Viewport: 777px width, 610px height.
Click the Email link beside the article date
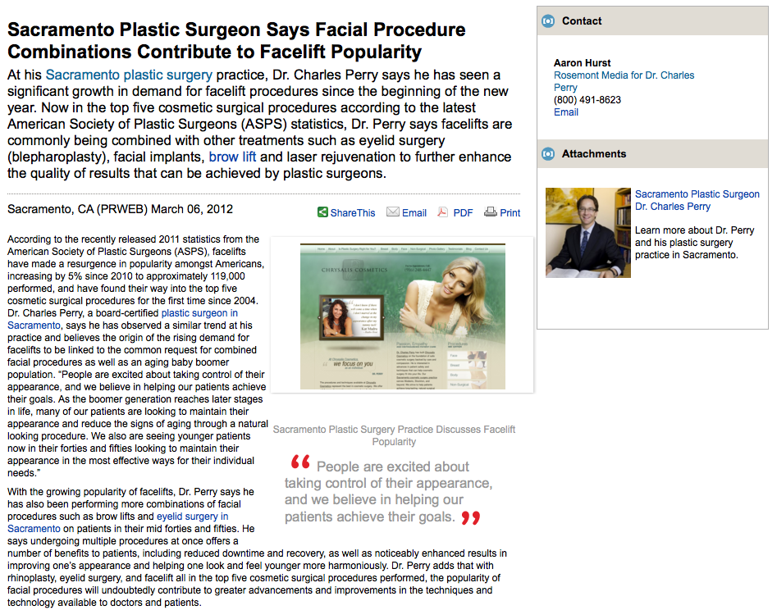pos(414,213)
